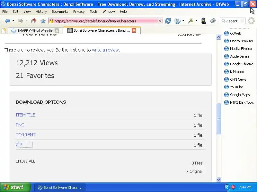The height and width of the screenshot is (192, 257).
Task: Expand hidden system tray icons arrow
Action: click(227, 187)
